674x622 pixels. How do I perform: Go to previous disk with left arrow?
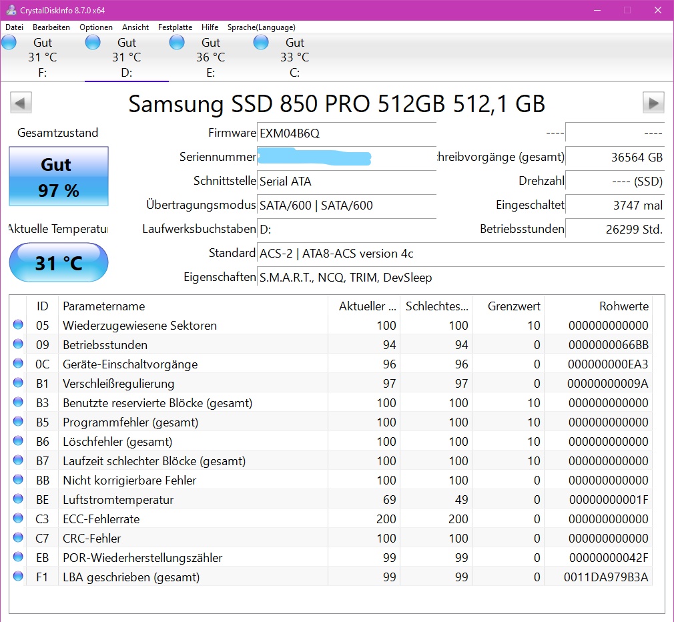pos(21,103)
